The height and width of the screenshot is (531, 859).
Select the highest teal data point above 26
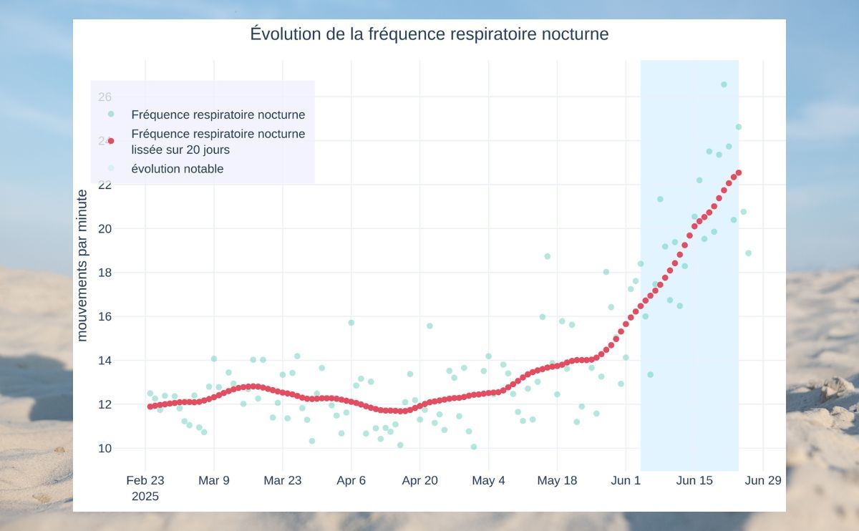click(724, 84)
